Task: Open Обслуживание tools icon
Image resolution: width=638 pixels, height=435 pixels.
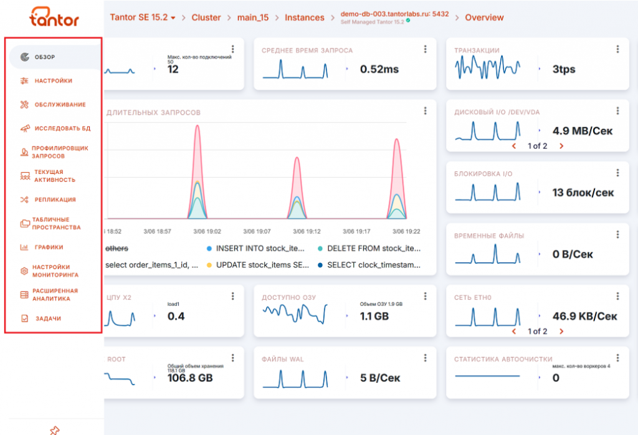Action: coord(24,105)
